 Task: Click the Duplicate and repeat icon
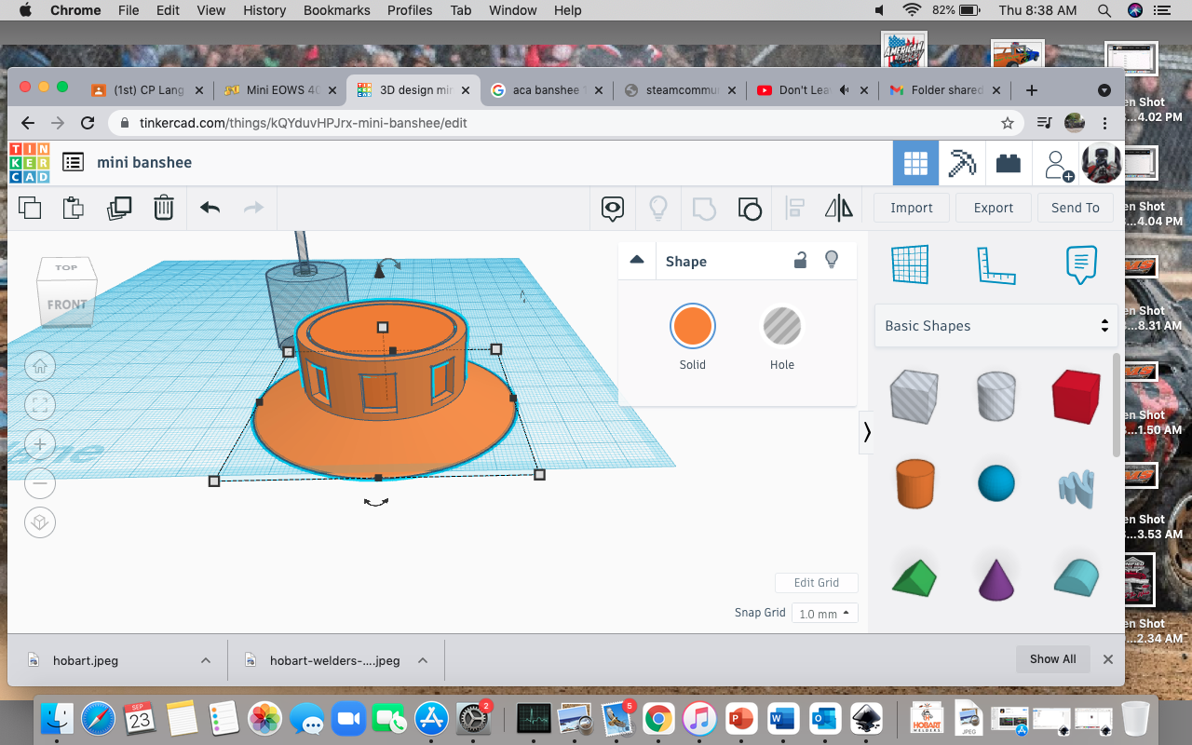119,208
